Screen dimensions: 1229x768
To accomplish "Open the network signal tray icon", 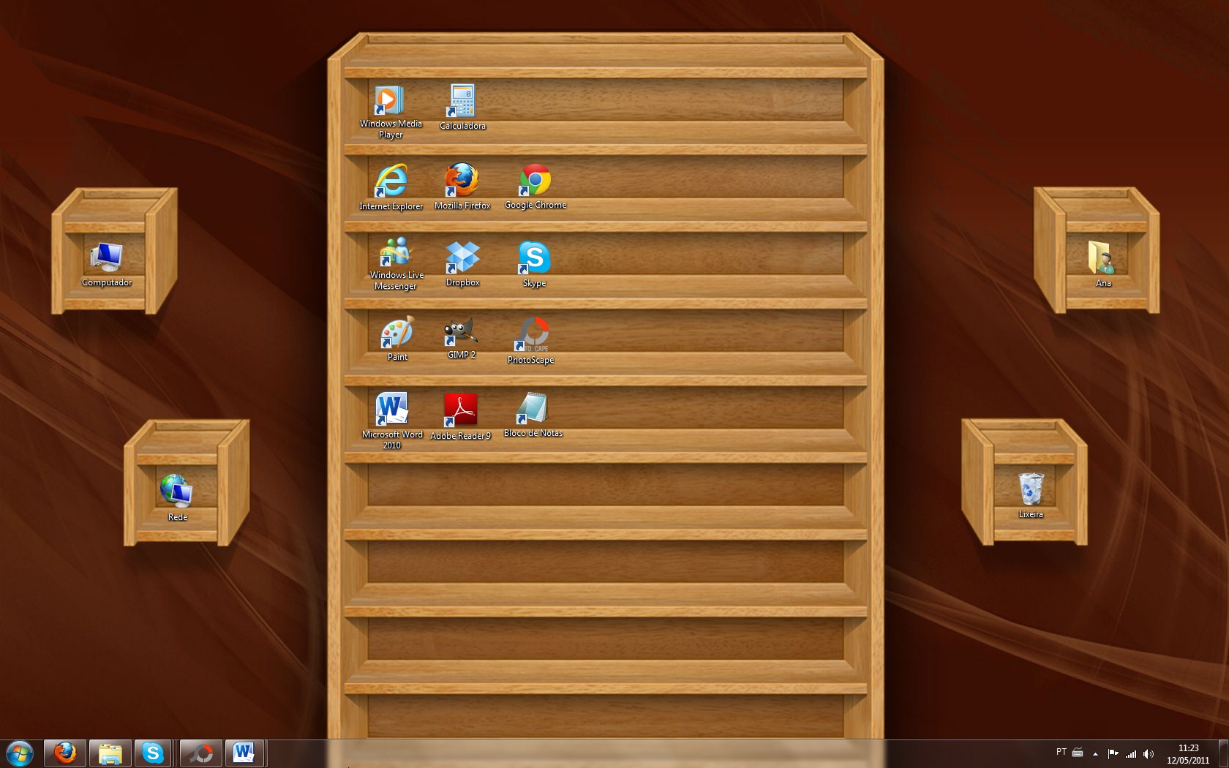I will (1131, 753).
